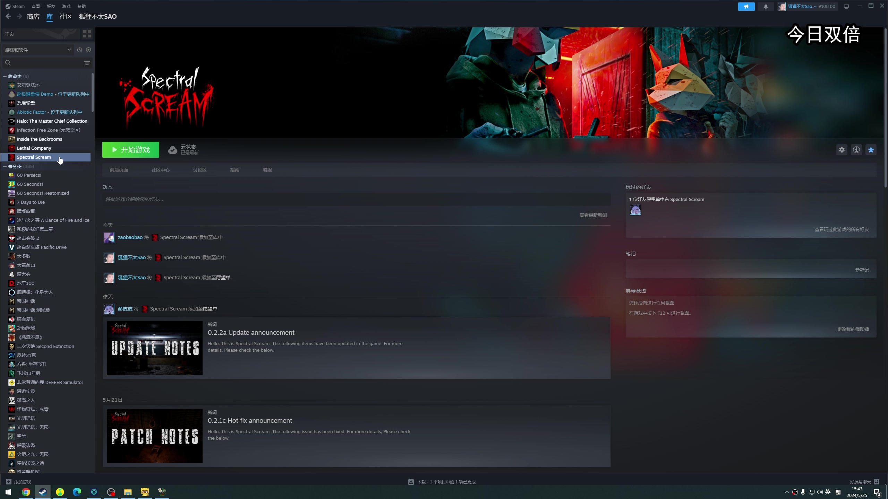Image resolution: width=888 pixels, height=499 pixels.
Task: Open the 指南 sub-tab
Action: click(x=235, y=170)
